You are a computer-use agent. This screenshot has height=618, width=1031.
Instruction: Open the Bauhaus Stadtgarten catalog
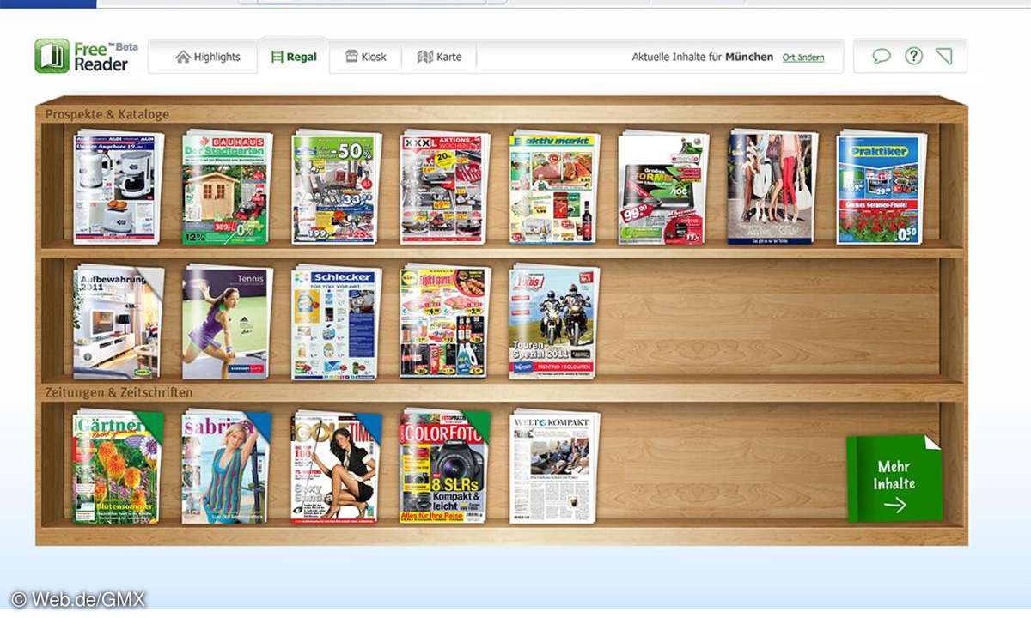click(x=227, y=187)
